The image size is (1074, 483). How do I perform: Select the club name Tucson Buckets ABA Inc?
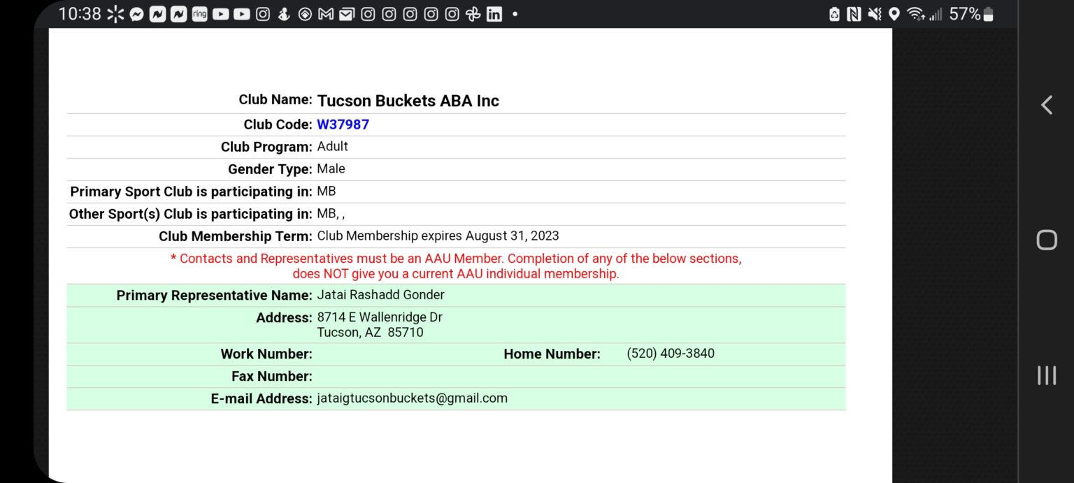pyautogui.click(x=408, y=101)
